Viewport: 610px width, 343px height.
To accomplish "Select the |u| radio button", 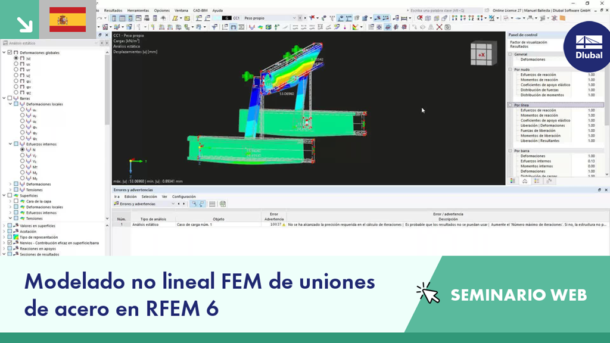I will (x=16, y=58).
